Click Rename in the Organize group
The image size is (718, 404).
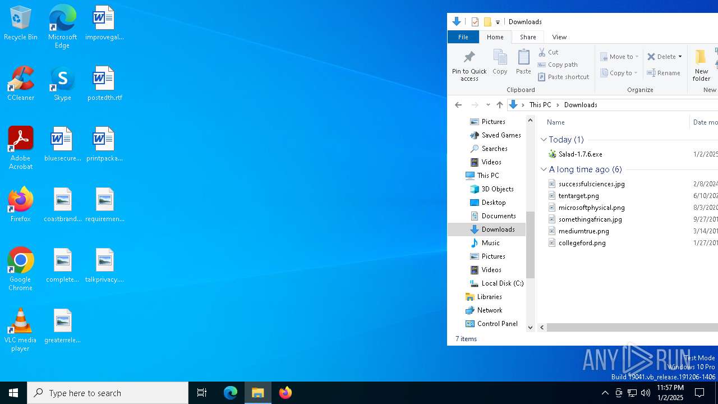(x=664, y=73)
